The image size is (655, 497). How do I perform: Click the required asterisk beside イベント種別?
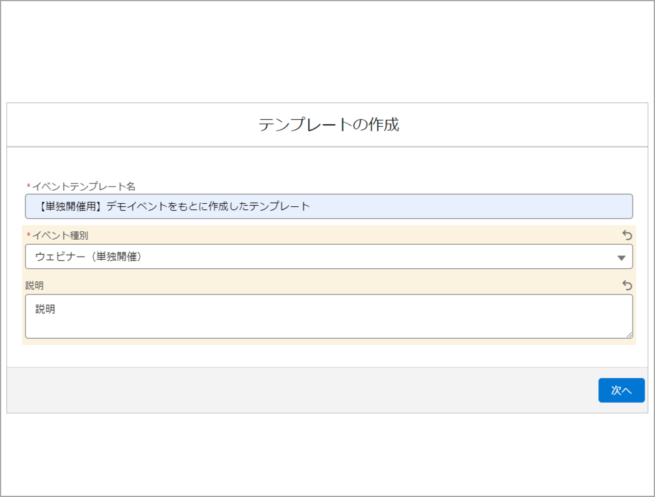coord(28,236)
